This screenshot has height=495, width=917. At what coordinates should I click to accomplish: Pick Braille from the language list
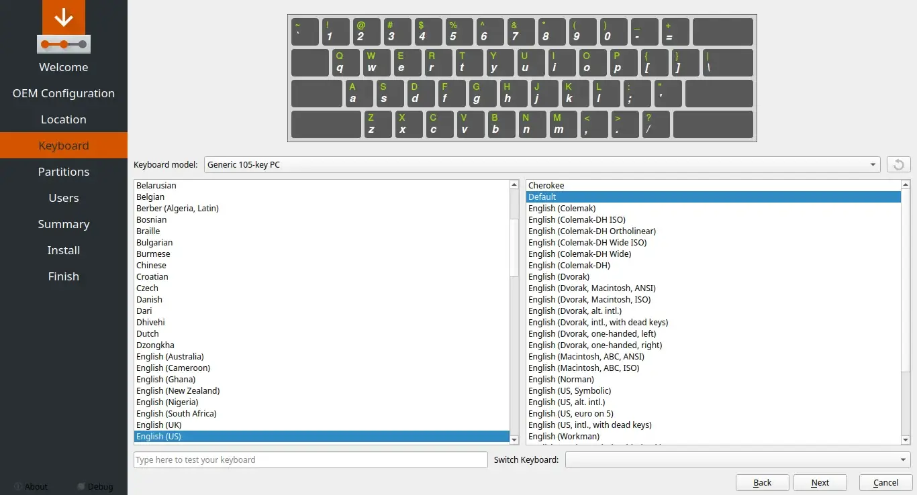coord(322,231)
